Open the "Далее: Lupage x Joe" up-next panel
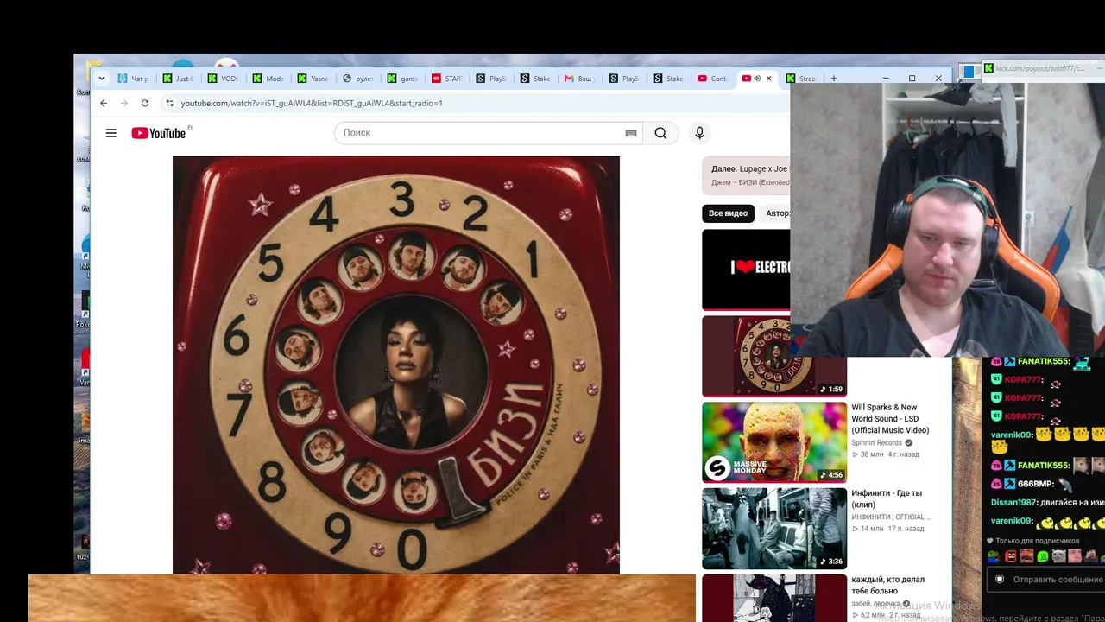Image resolution: width=1105 pixels, height=622 pixels. click(x=746, y=176)
